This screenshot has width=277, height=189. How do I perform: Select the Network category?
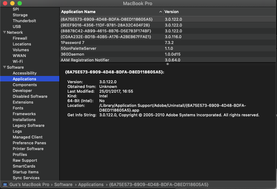coord(15,32)
